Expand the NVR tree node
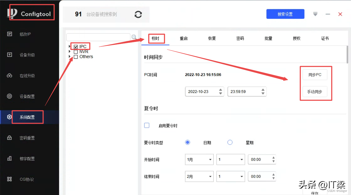Screen dimensions: 351x195 [x=69, y=52]
